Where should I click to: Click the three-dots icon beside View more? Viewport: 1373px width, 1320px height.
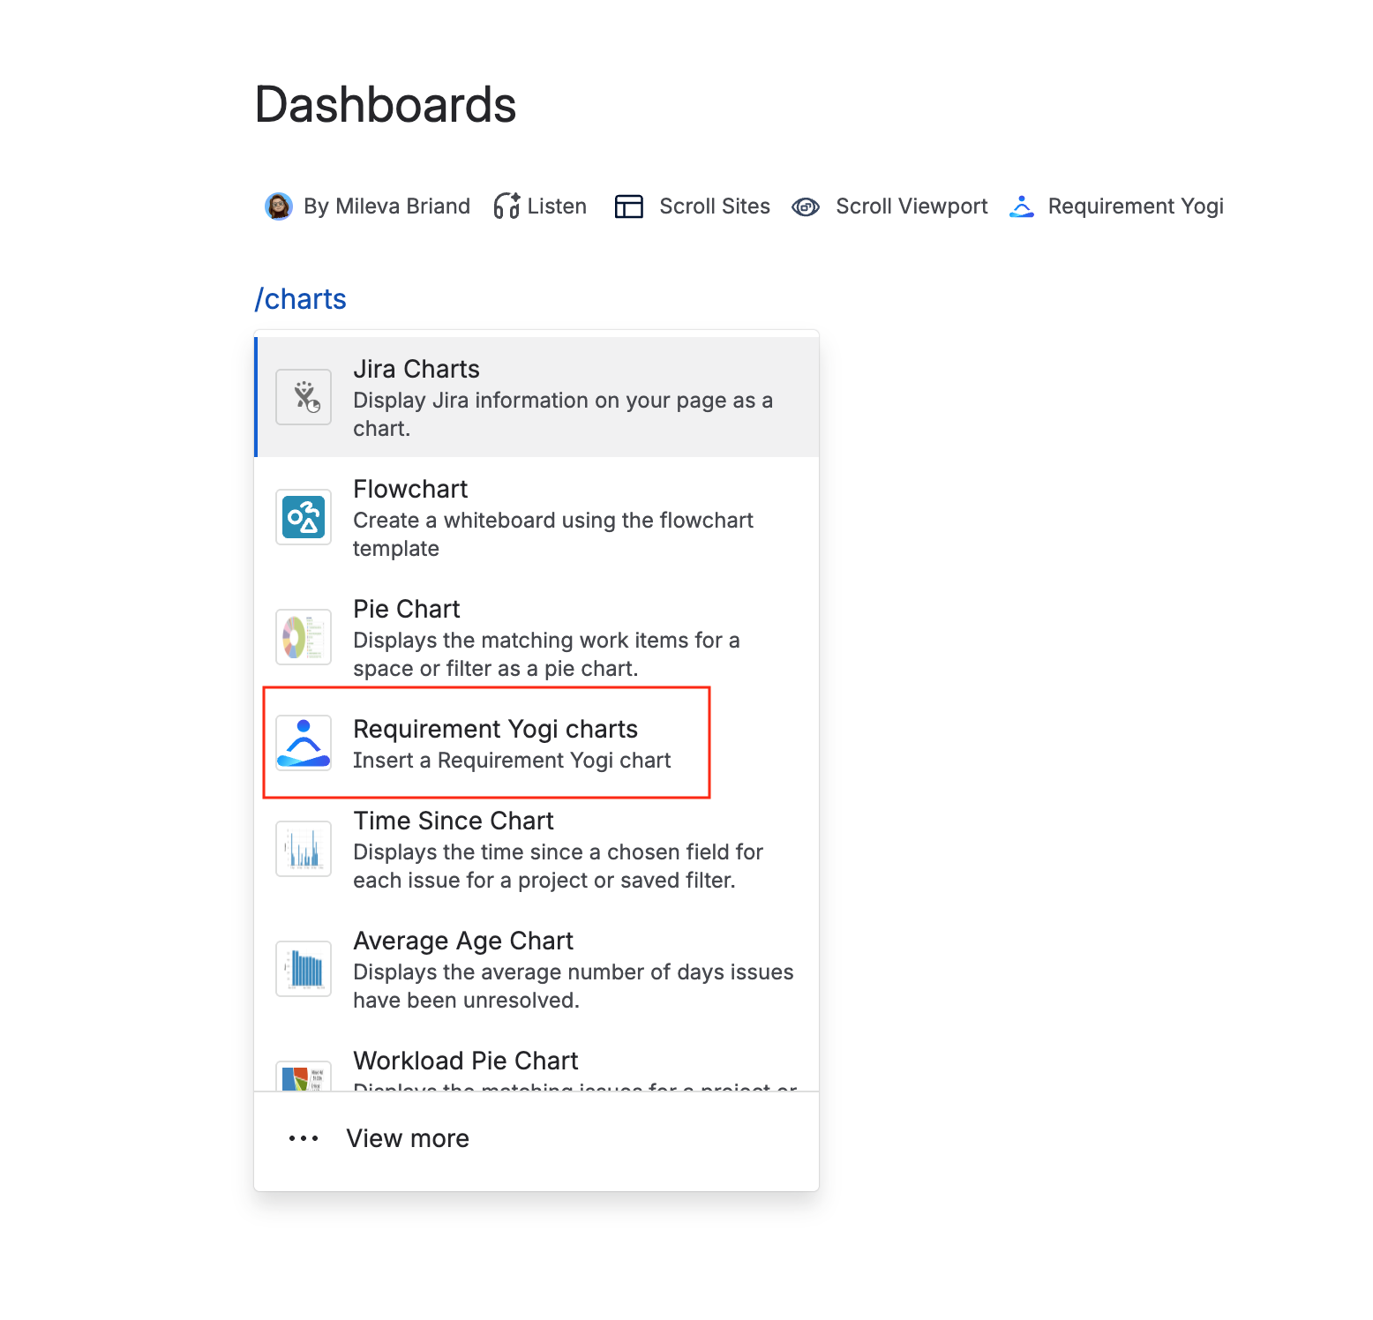pos(304,1138)
